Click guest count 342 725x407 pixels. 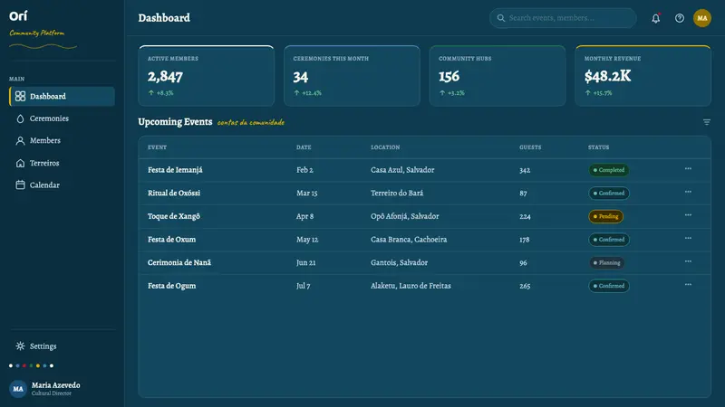(525, 170)
